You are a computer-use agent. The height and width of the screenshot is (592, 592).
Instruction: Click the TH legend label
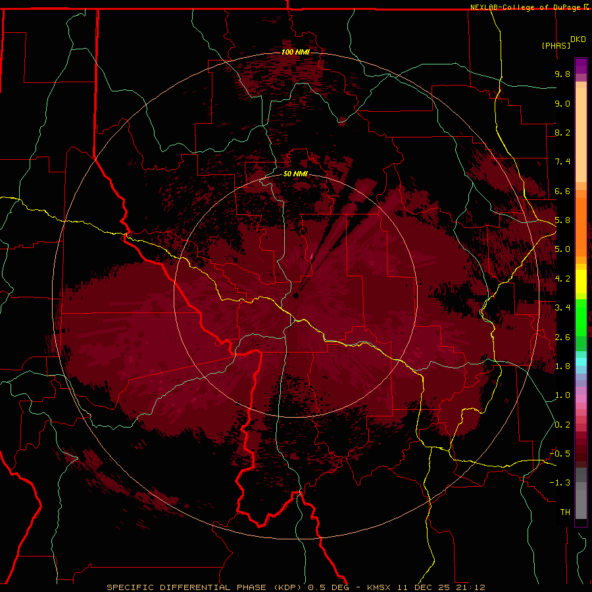[x=565, y=512]
